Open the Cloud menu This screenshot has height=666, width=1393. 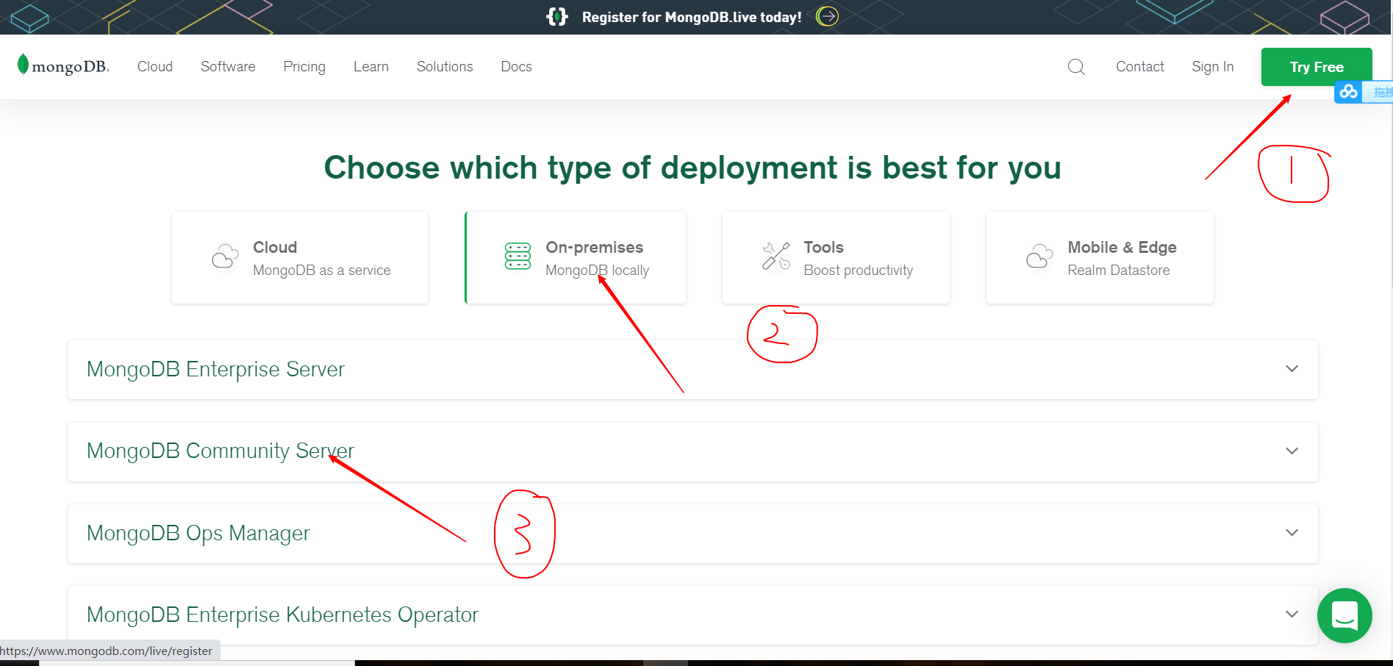pyautogui.click(x=155, y=67)
